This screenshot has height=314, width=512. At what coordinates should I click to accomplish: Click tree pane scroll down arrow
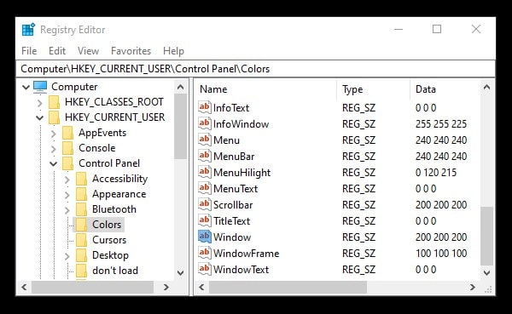click(181, 272)
